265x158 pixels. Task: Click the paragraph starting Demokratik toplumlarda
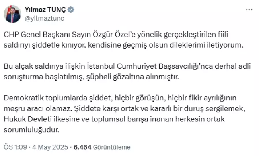click(125, 114)
